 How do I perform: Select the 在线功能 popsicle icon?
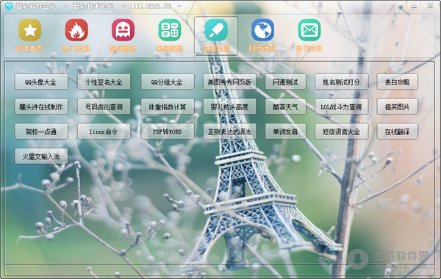click(x=216, y=30)
